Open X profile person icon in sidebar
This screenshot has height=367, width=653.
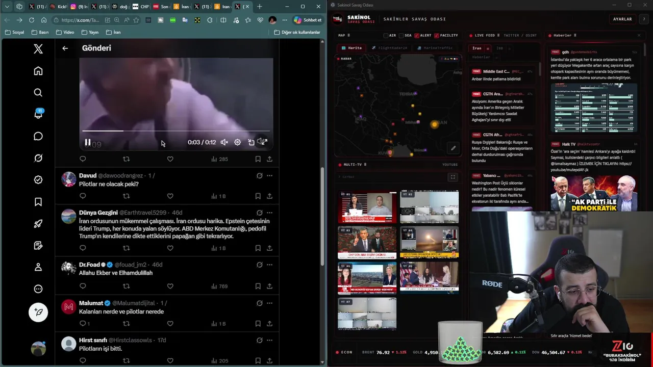pyautogui.click(x=38, y=267)
